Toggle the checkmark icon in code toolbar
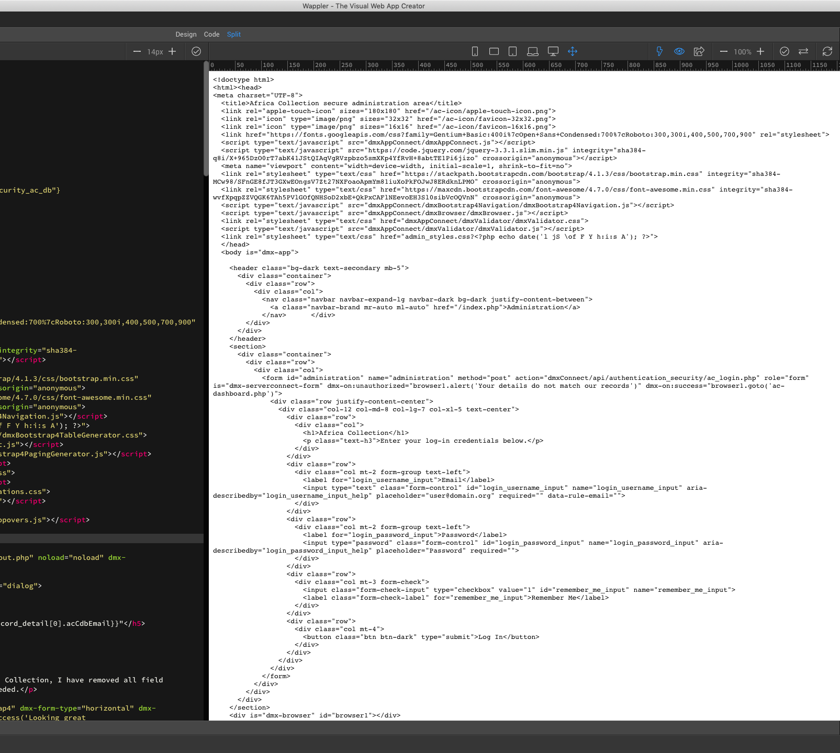840x753 pixels. click(x=196, y=51)
